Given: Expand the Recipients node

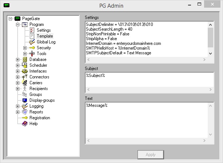Looking at the screenshot, I should 17,89.
